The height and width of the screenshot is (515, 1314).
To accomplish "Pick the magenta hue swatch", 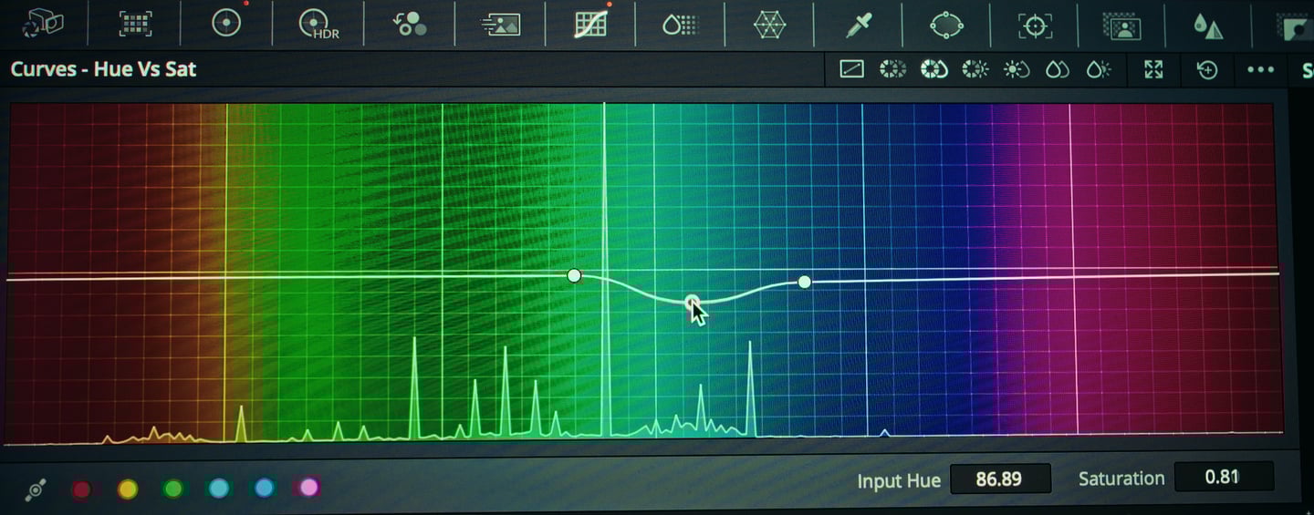I will [309, 488].
